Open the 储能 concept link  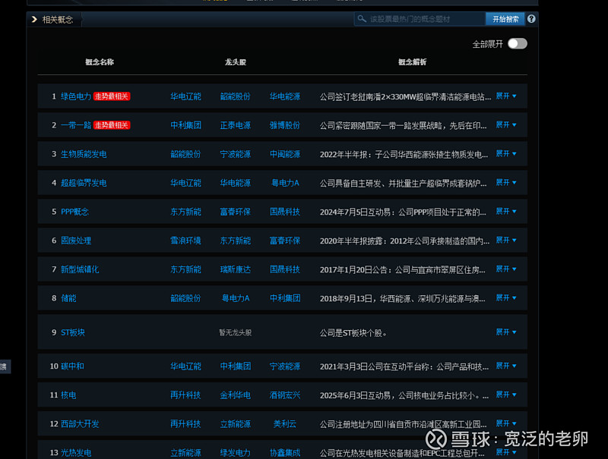point(68,298)
